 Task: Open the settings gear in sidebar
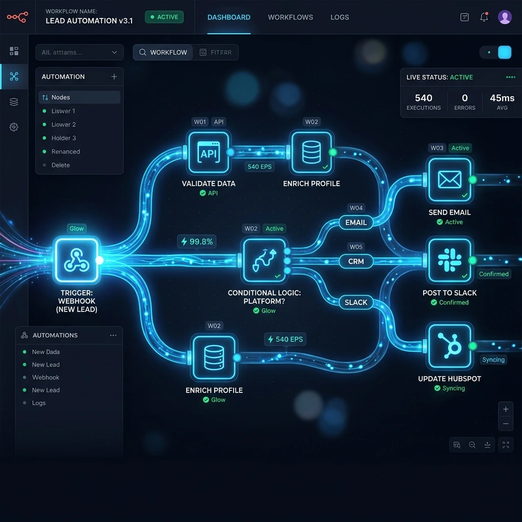coord(14,127)
